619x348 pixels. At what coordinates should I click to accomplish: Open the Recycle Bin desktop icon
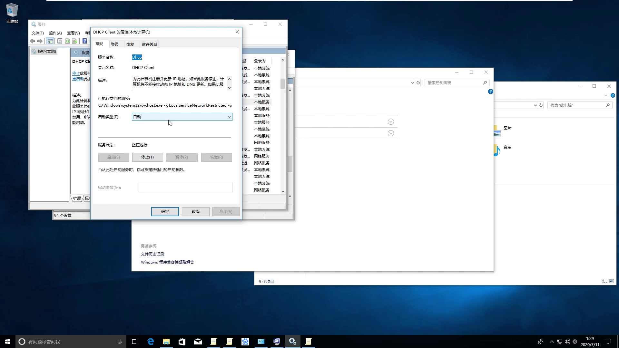point(12,13)
